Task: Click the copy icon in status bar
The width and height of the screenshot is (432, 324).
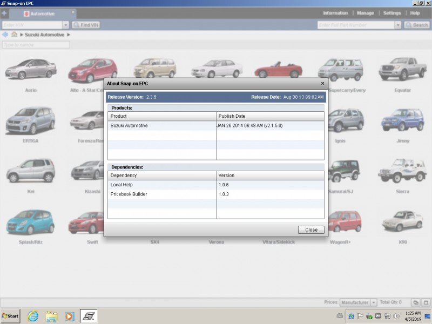Action: tap(415, 302)
